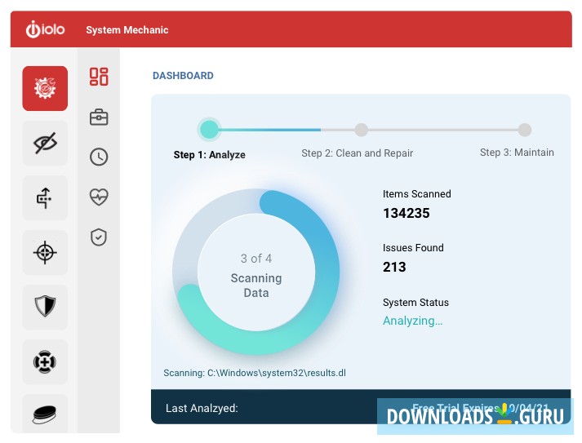
Task: Open the upward arrow route icon
Action: 45,197
